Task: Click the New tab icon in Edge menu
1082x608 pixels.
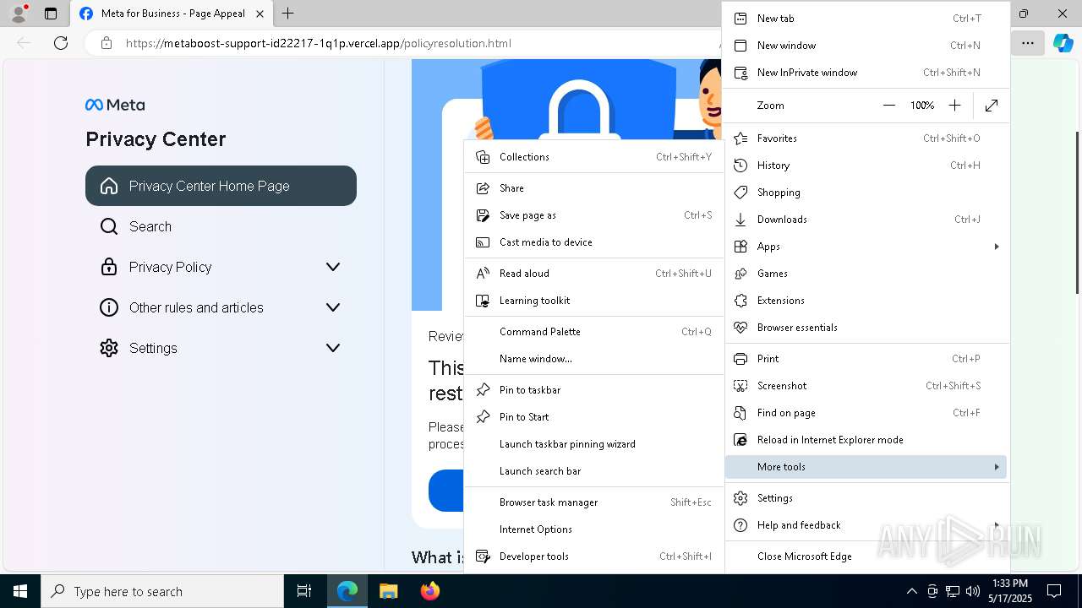Action: tap(740, 19)
